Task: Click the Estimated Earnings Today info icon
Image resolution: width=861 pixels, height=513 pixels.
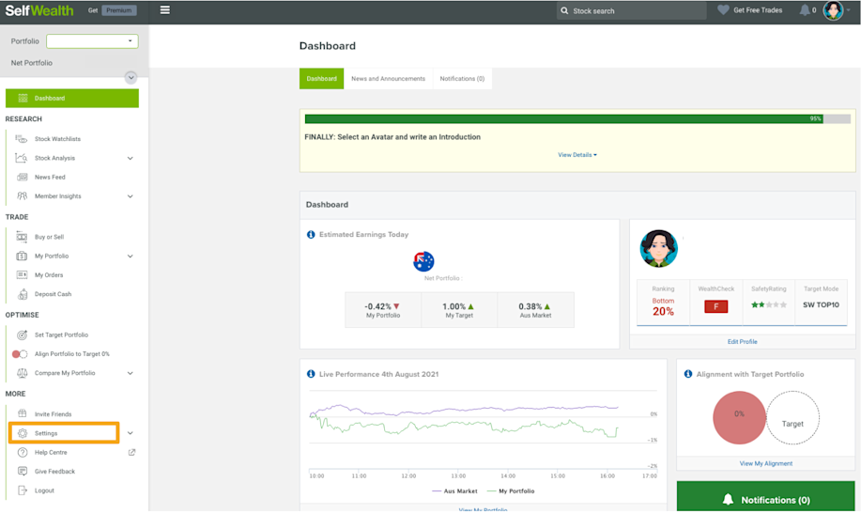Action: click(x=311, y=235)
